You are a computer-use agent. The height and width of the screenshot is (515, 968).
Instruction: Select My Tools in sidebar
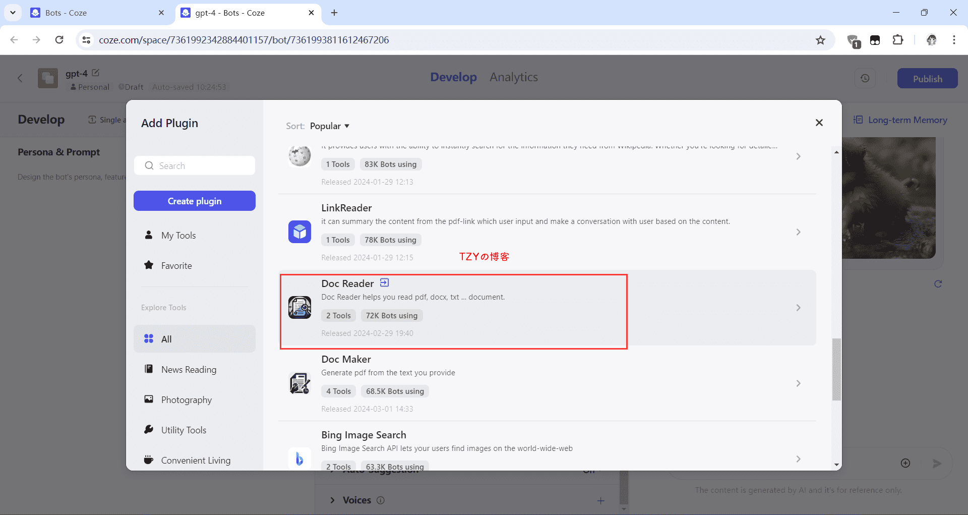[178, 236]
